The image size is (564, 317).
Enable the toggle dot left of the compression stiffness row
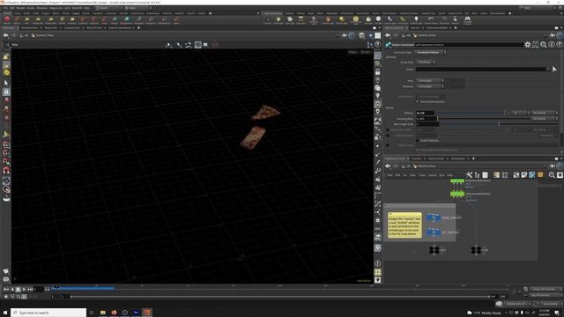pos(388,129)
